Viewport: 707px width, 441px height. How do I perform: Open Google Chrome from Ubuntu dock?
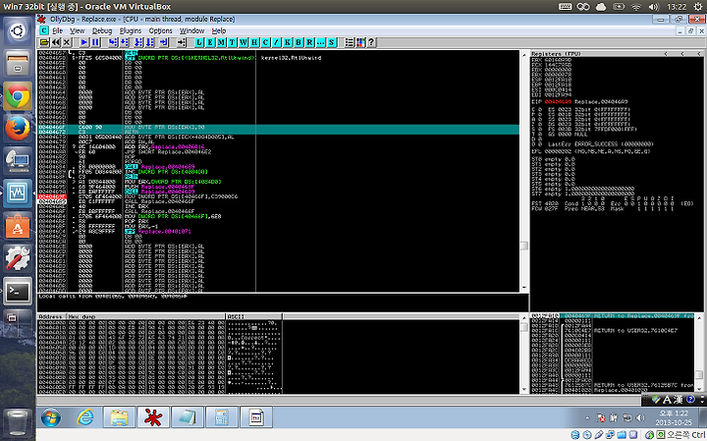coord(18,96)
